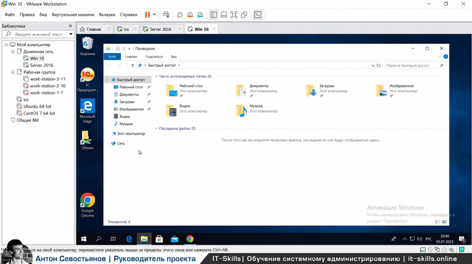Select the Загрузки folder tile
Image resolution: width=472 pixels, height=264 pixels.
pyautogui.click(x=326, y=91)
